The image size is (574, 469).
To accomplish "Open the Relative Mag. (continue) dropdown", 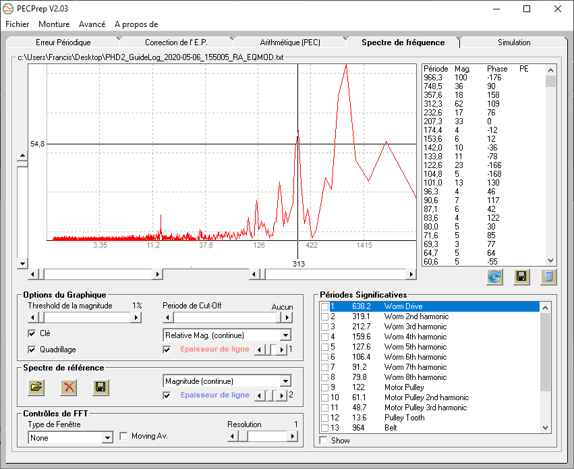I will pyautogui.click(x=285, y=335).
